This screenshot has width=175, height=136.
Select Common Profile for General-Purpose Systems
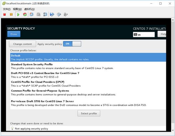click(88, 93)
